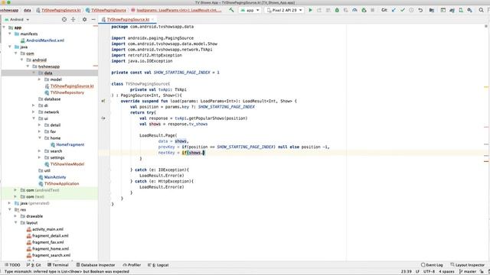
Task: Select the database folder
Action: [49, 99]
